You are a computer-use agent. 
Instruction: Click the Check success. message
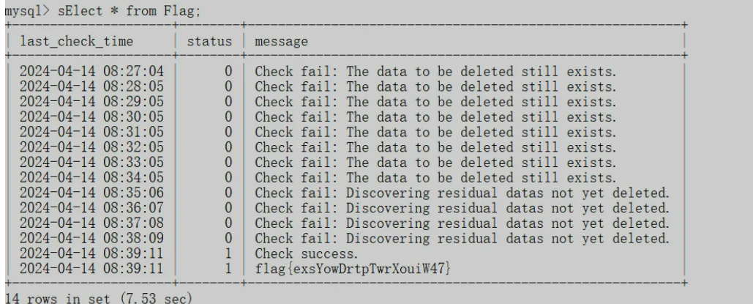coord(307,253)
